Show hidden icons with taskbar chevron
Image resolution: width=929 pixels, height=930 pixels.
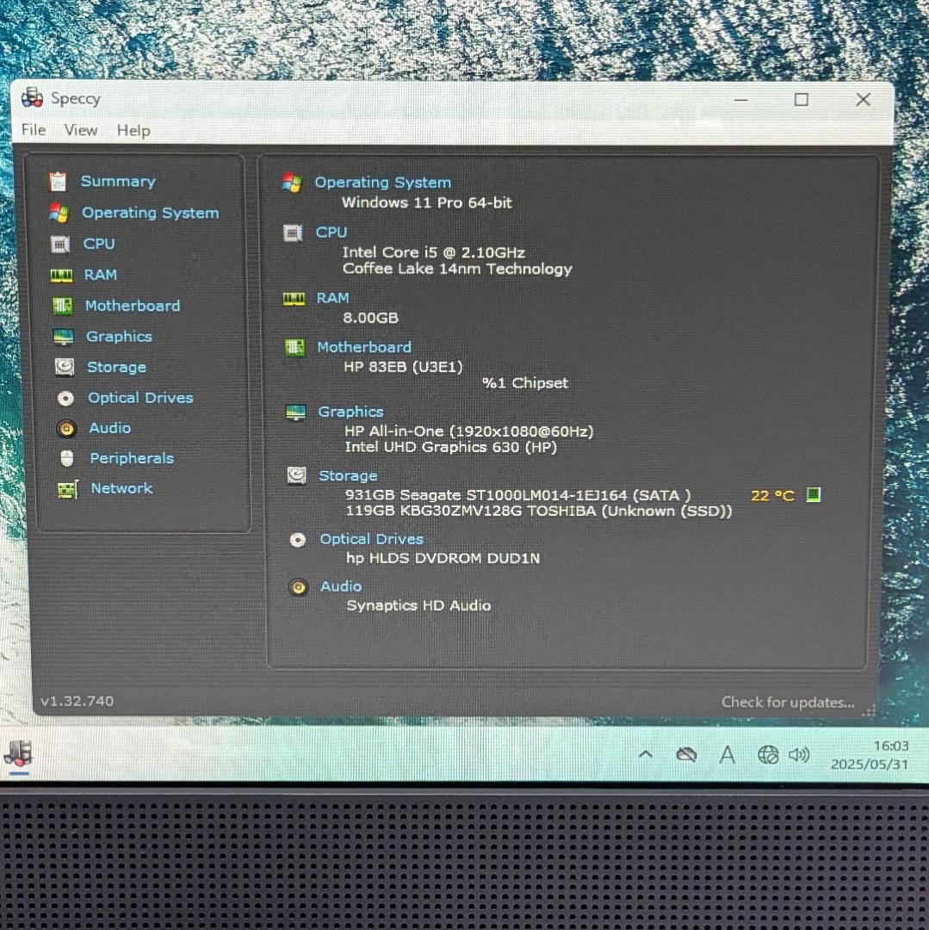pyautogui.click(x=645, y=755)
